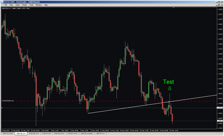
Task: Open the Charts menu
Action: [x=24, y=5]
